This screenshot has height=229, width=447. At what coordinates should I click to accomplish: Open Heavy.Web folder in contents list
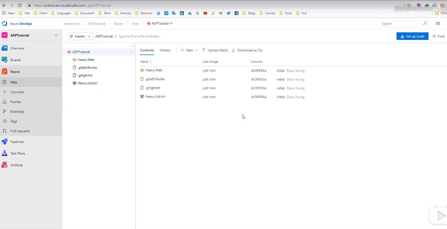pyautogui.click(x=154, y=70)
